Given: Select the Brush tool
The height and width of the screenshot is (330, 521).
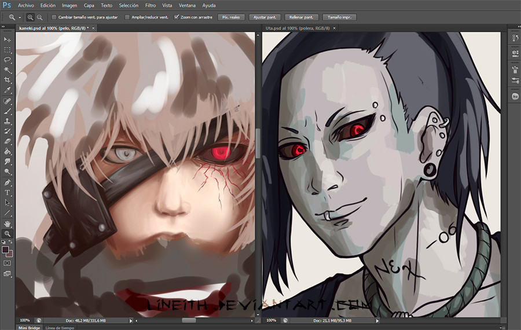Looking at the screenshot, I should point(8,111).
